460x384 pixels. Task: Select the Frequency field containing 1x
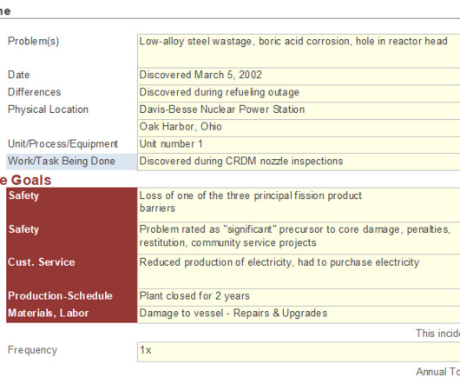[299, 352]
